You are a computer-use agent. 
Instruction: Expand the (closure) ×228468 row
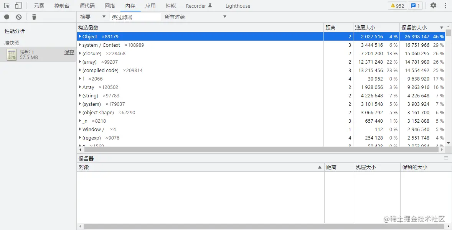(x=80, y=53)
